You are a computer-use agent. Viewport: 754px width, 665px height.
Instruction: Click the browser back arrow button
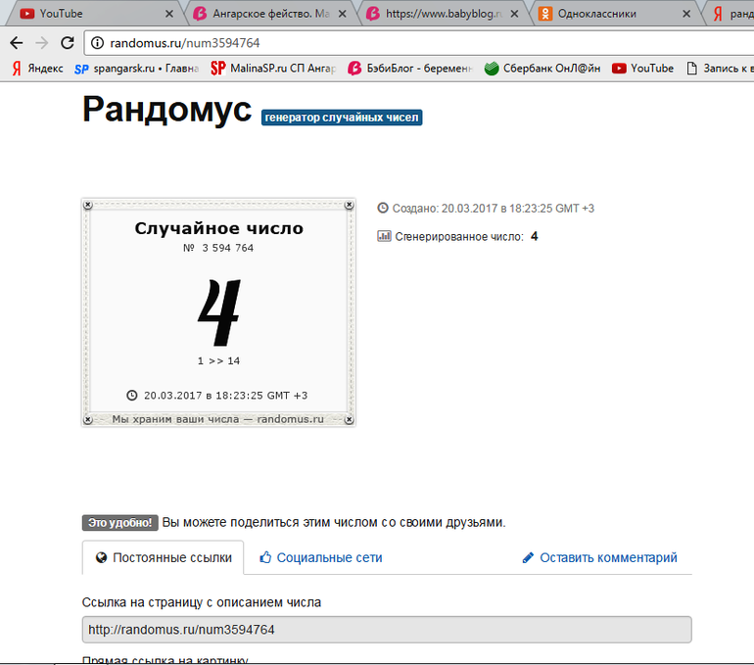pyautogui.click(x=17, y=43)
